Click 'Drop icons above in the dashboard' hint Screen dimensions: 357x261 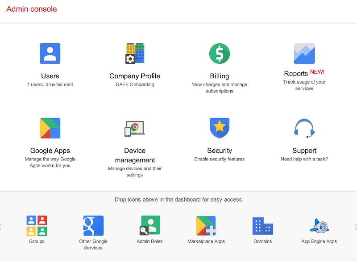(178, 200)
